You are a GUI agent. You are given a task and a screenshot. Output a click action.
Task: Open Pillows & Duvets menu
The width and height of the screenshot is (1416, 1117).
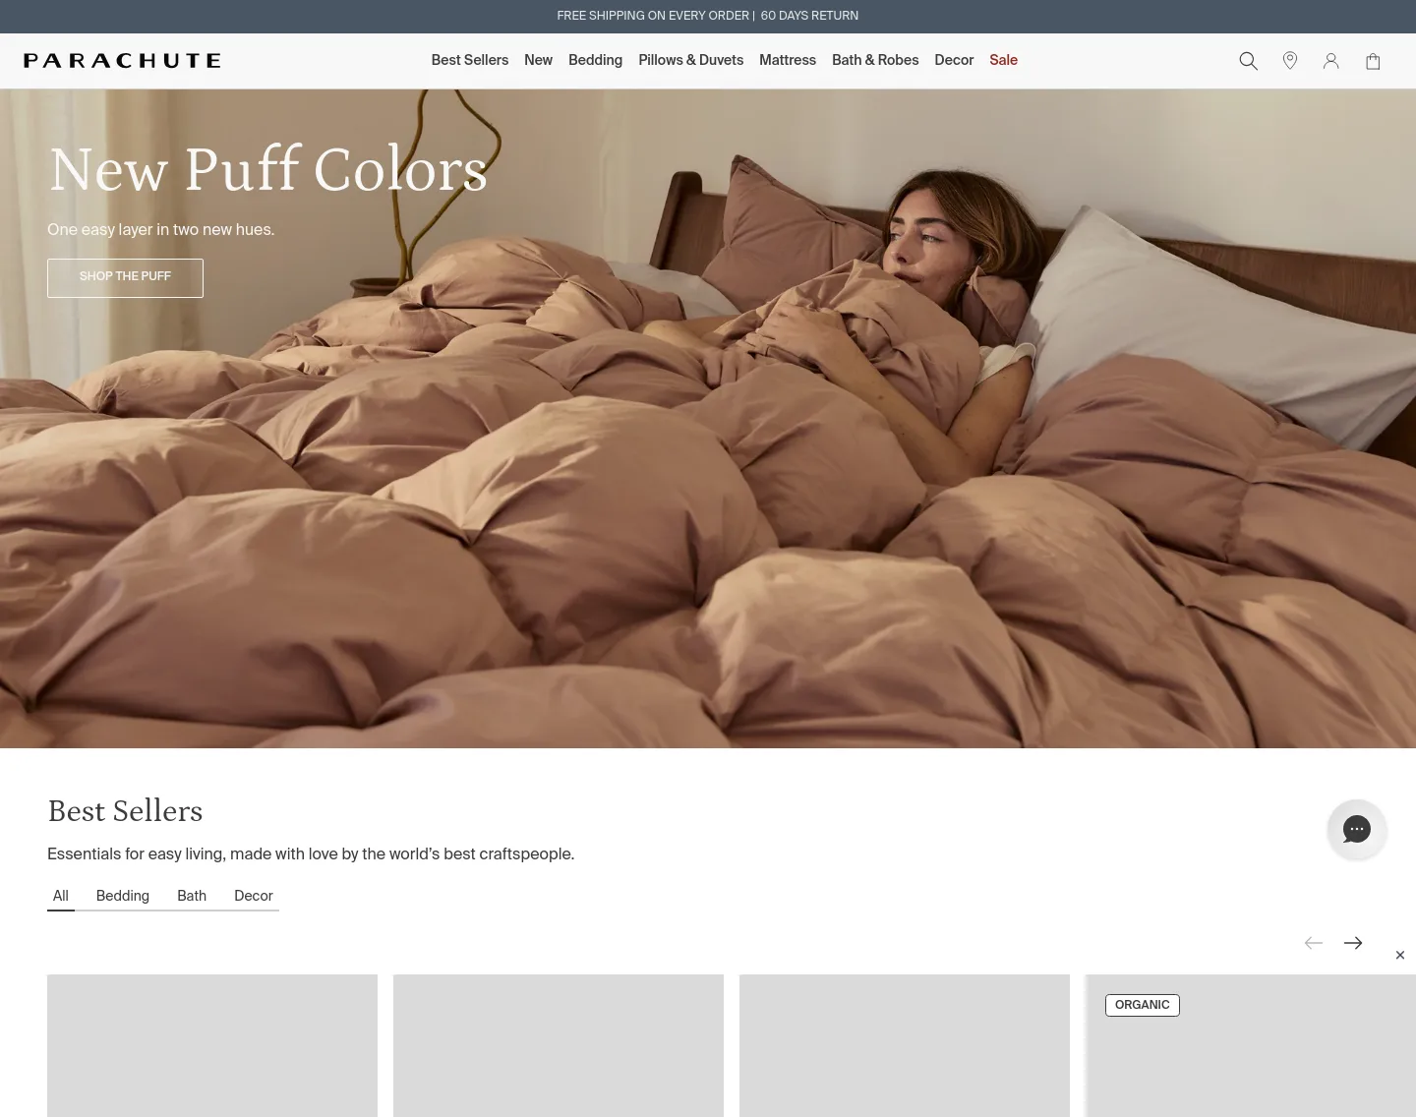(x=690, y=60)
